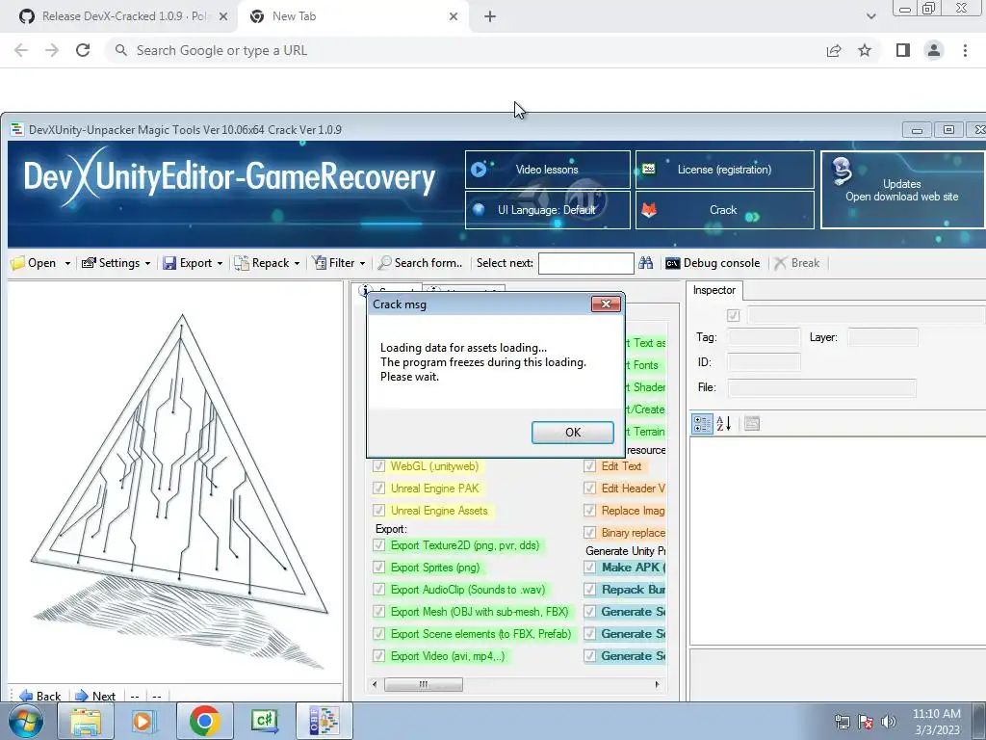Image resolution: width=986 pixels, height=740 pixels.
Task: Open a new Chrome tab with plus
Action: [x=490, y=17]
